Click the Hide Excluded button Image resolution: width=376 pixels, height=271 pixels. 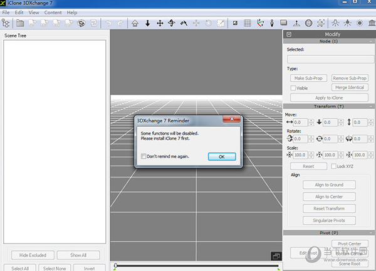tap(33, 255)
